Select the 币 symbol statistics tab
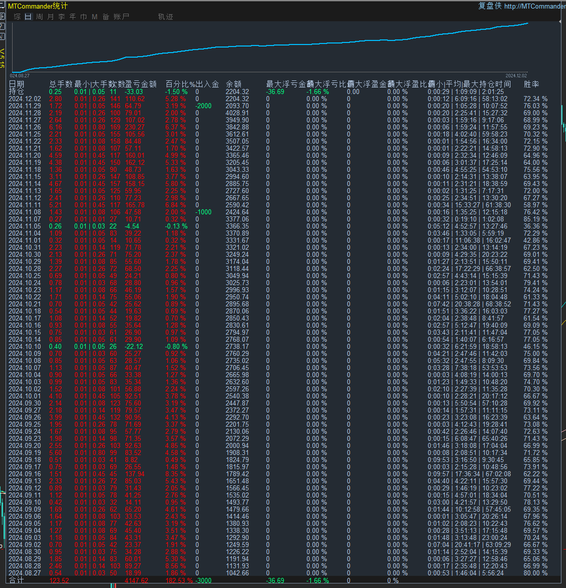Image resolution: width=566 pixels, height=588 pixels. click(x=84, y=17)
